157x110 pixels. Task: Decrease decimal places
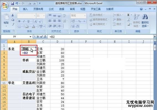78,26
